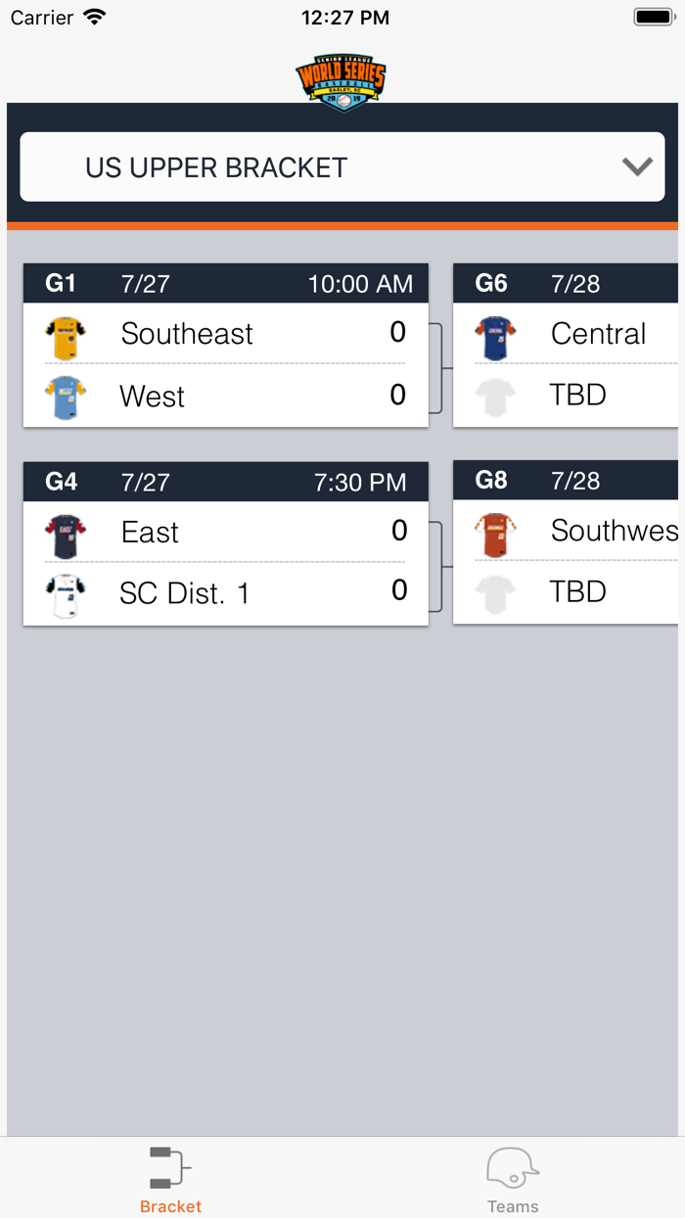This screenshot has height=1218, width=685.
Task: Switch to the Teams tab
Action: [513, 1181]
